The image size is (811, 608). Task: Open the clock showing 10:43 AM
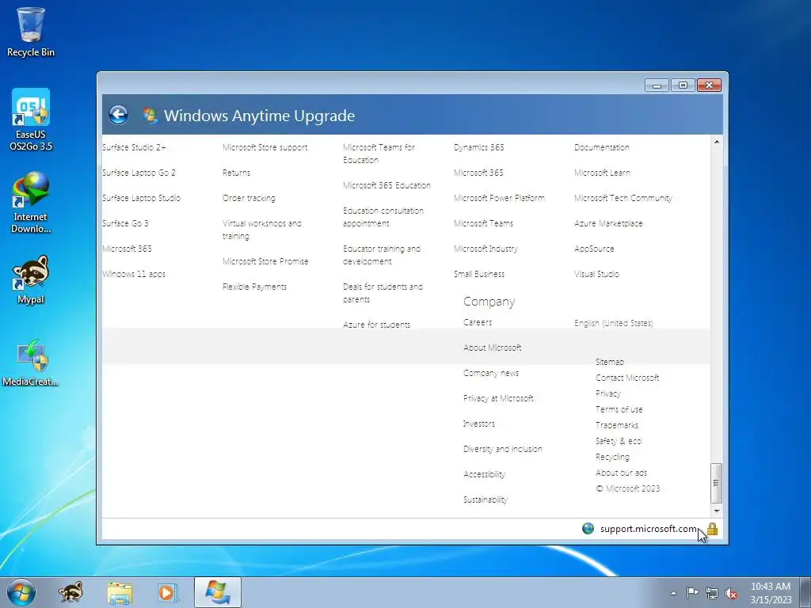(771, 592)
